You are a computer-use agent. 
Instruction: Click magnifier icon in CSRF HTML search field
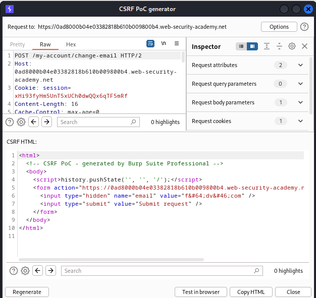tap(256, 271)
